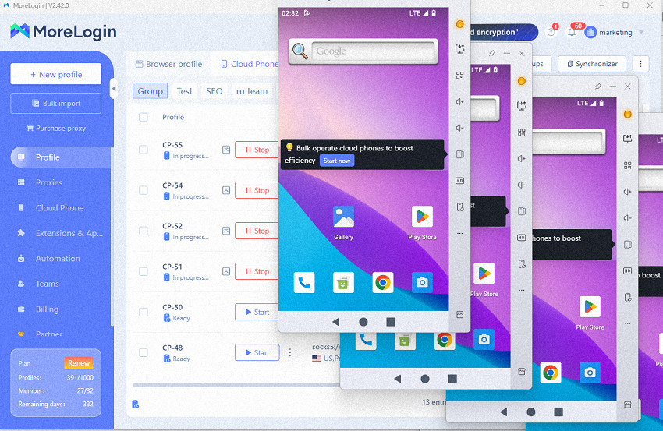Open CP-48 row more options menu
The height and width of the screenshot is (431, 663).
point(290,352)
